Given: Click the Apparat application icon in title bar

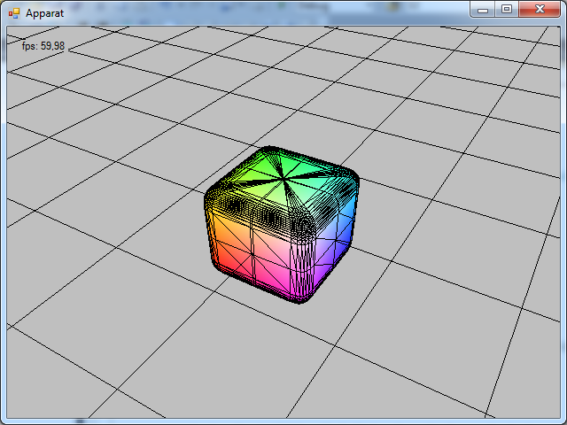Looking at the screenshot, I should (14, 13).
